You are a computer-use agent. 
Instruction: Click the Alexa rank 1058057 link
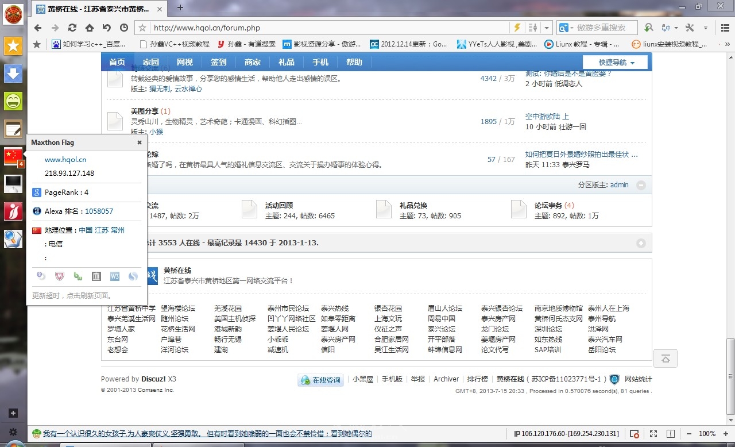pyautogui.click(x=99, y=211)
